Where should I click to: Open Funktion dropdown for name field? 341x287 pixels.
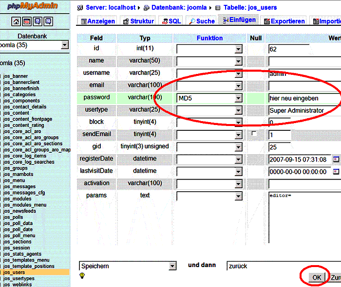[209, 61]
